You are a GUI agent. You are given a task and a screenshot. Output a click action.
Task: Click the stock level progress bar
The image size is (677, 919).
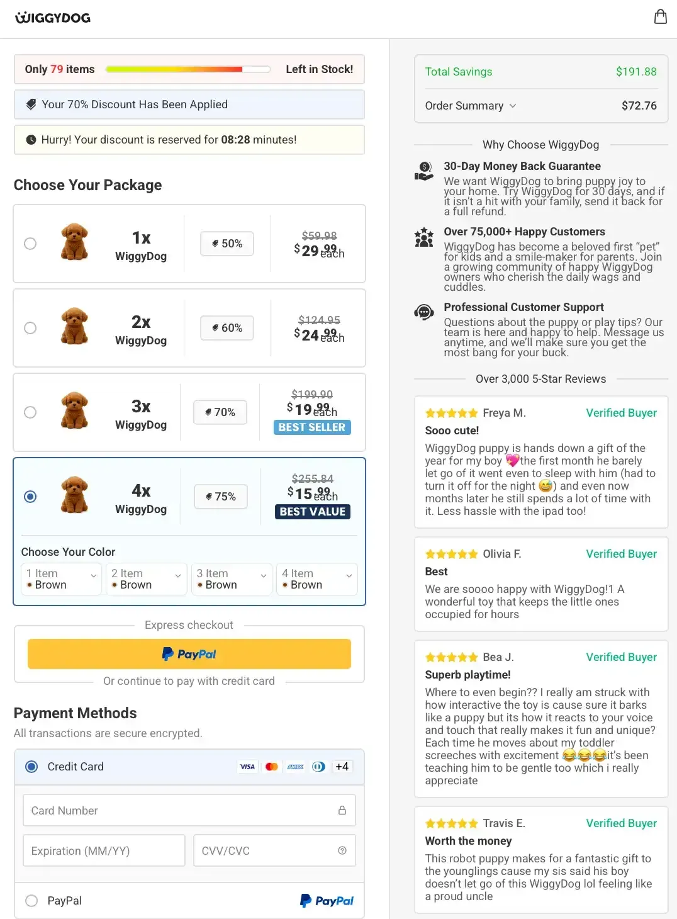point(187,69)
